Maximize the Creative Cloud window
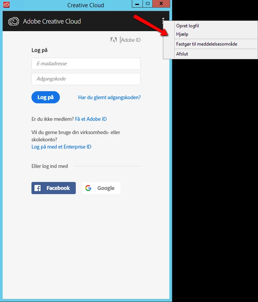 (147, 4)
